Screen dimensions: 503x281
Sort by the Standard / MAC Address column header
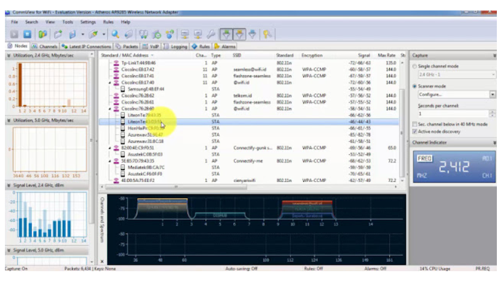click(125, 55)
